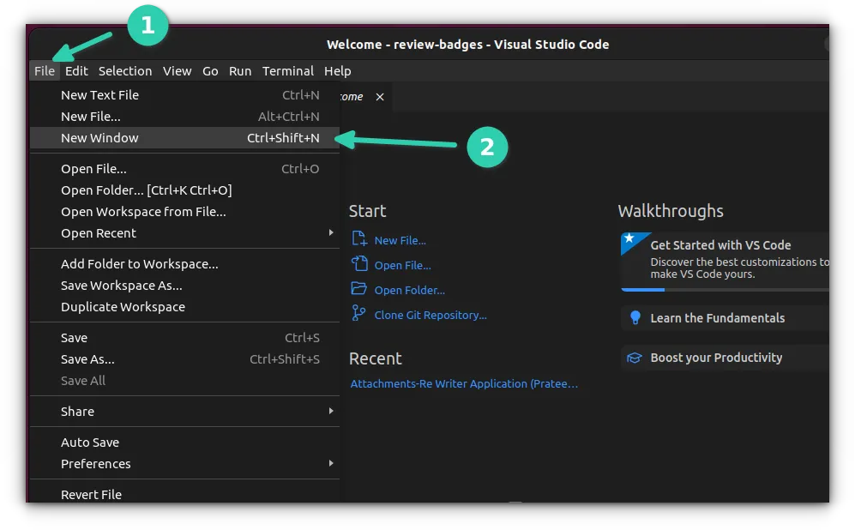Select Save All from the File menu
Screen dimensions: 855x530
[82, 380]
